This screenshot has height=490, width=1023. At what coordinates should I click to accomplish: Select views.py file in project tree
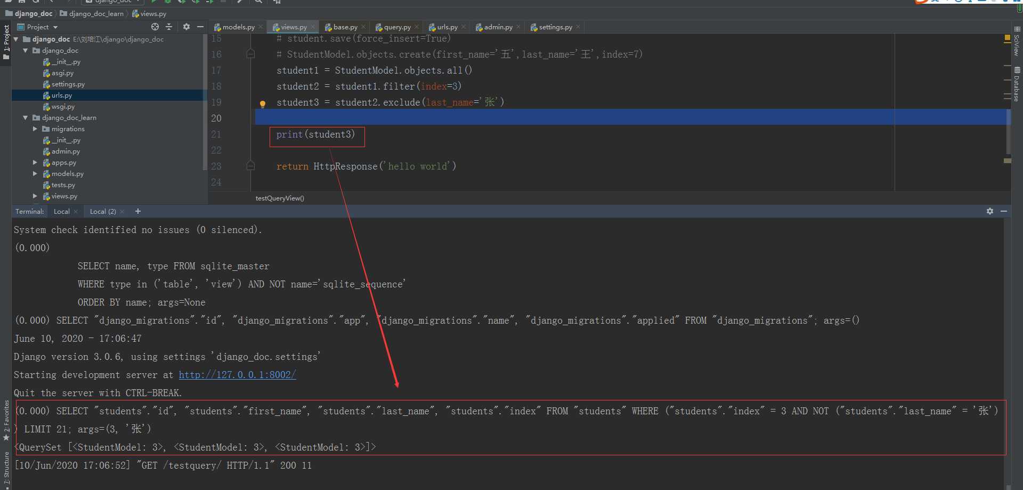[x=64, y=196]
